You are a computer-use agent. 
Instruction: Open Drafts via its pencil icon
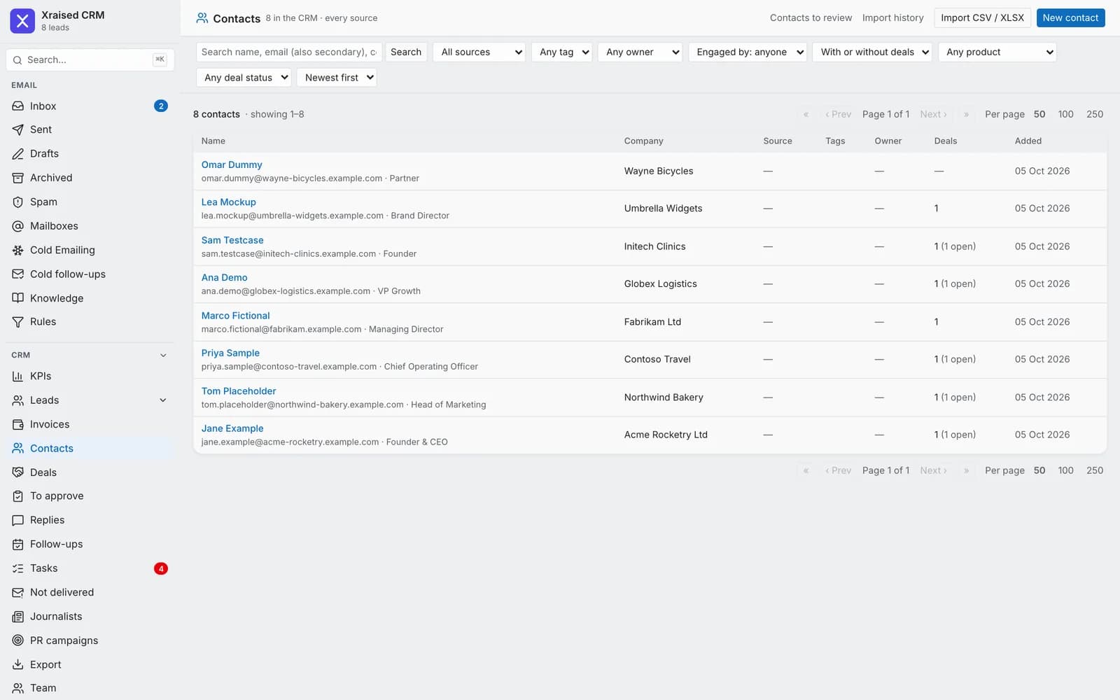[18, 154]
